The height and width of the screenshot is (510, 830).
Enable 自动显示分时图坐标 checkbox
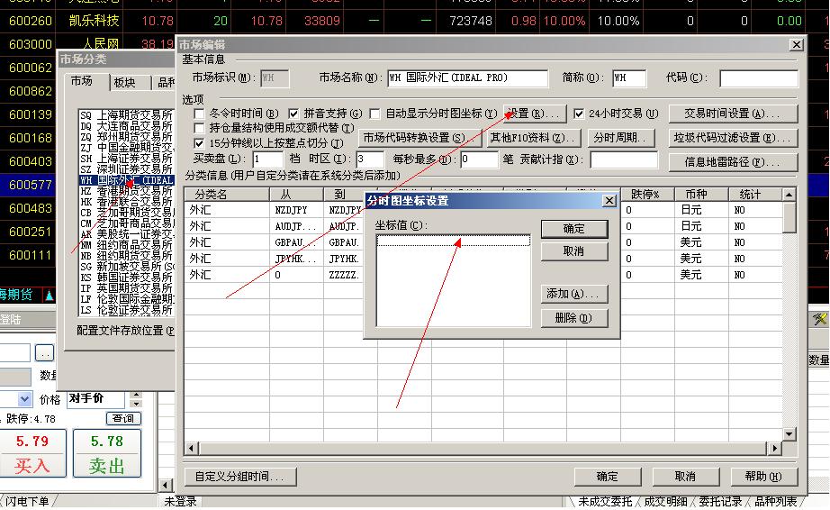click(x=374, y=114)
